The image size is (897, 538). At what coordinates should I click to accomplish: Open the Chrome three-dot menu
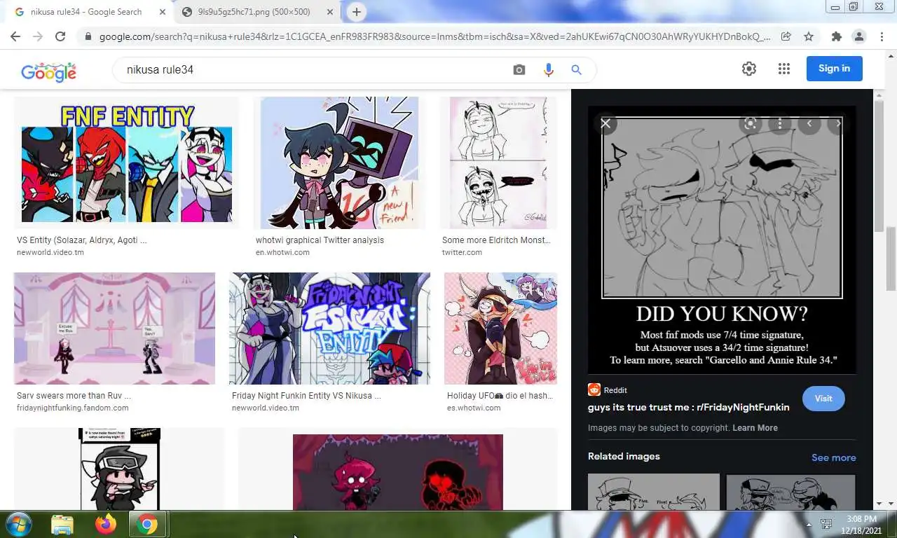point(882,36)
